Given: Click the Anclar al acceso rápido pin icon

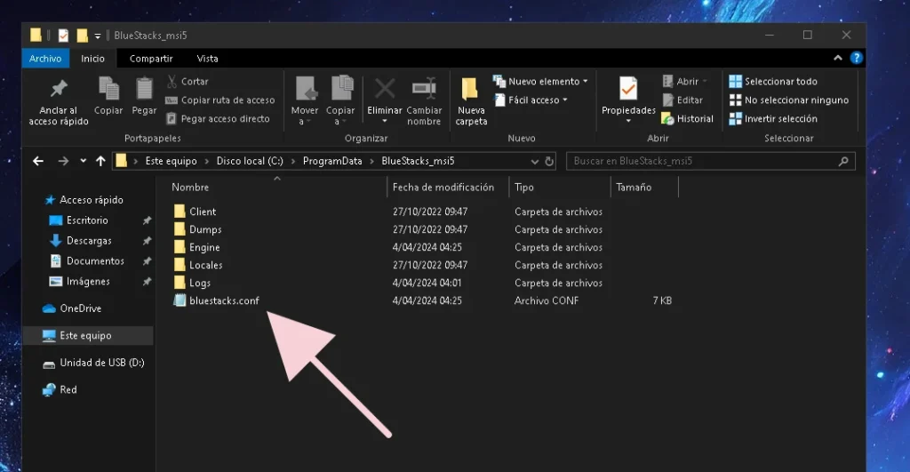Looking at the screenshot, I should 59,90.
